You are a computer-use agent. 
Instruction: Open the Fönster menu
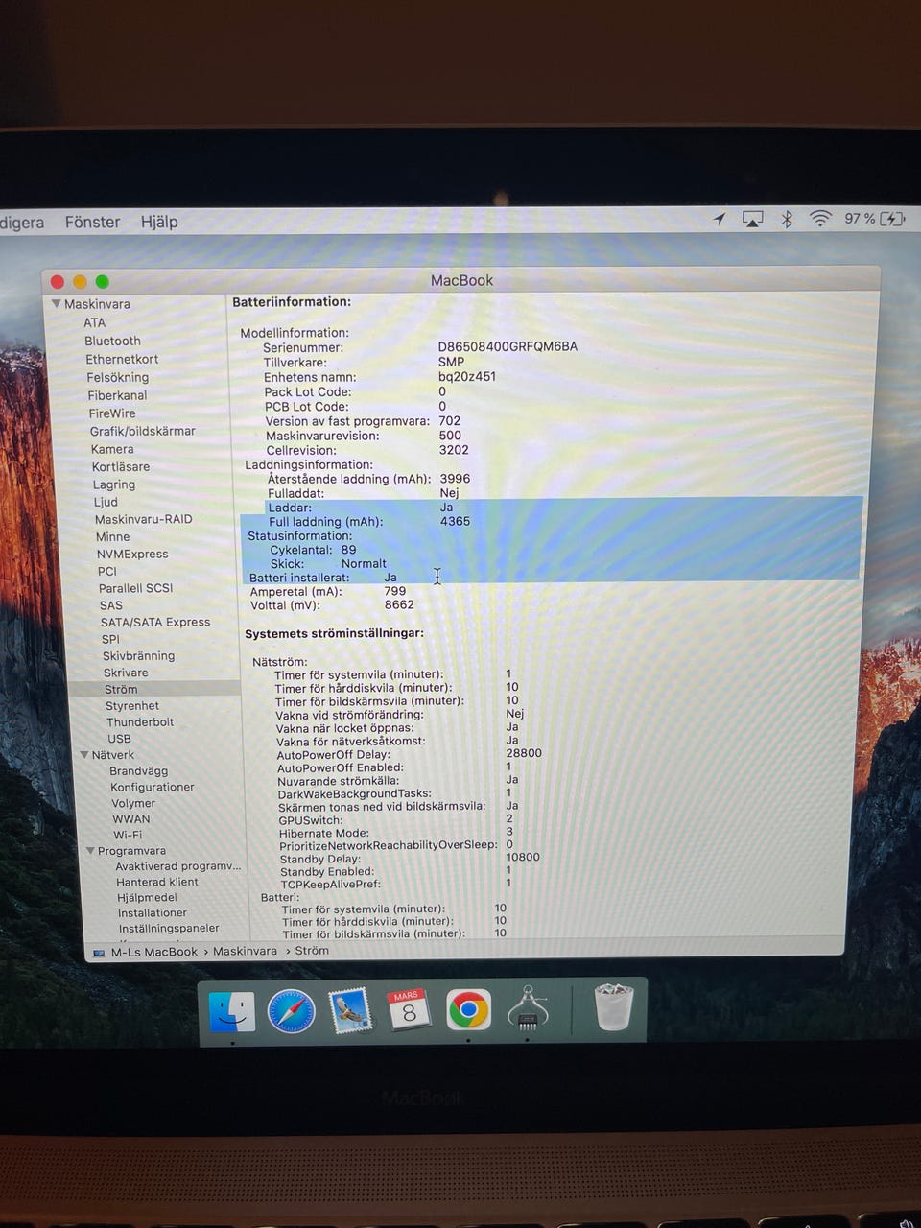92,222
